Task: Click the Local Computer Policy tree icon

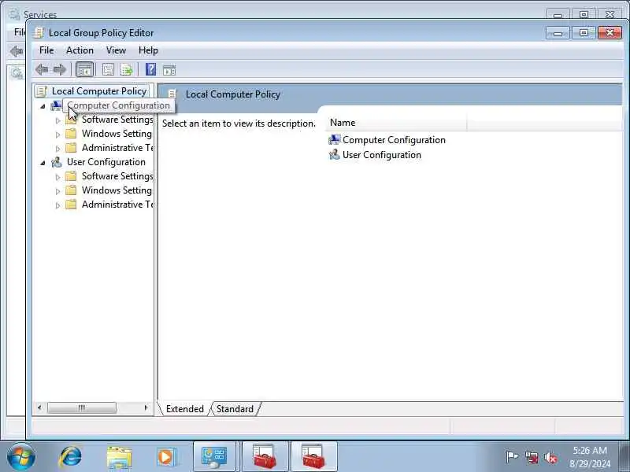Action: tap(41, 91)
